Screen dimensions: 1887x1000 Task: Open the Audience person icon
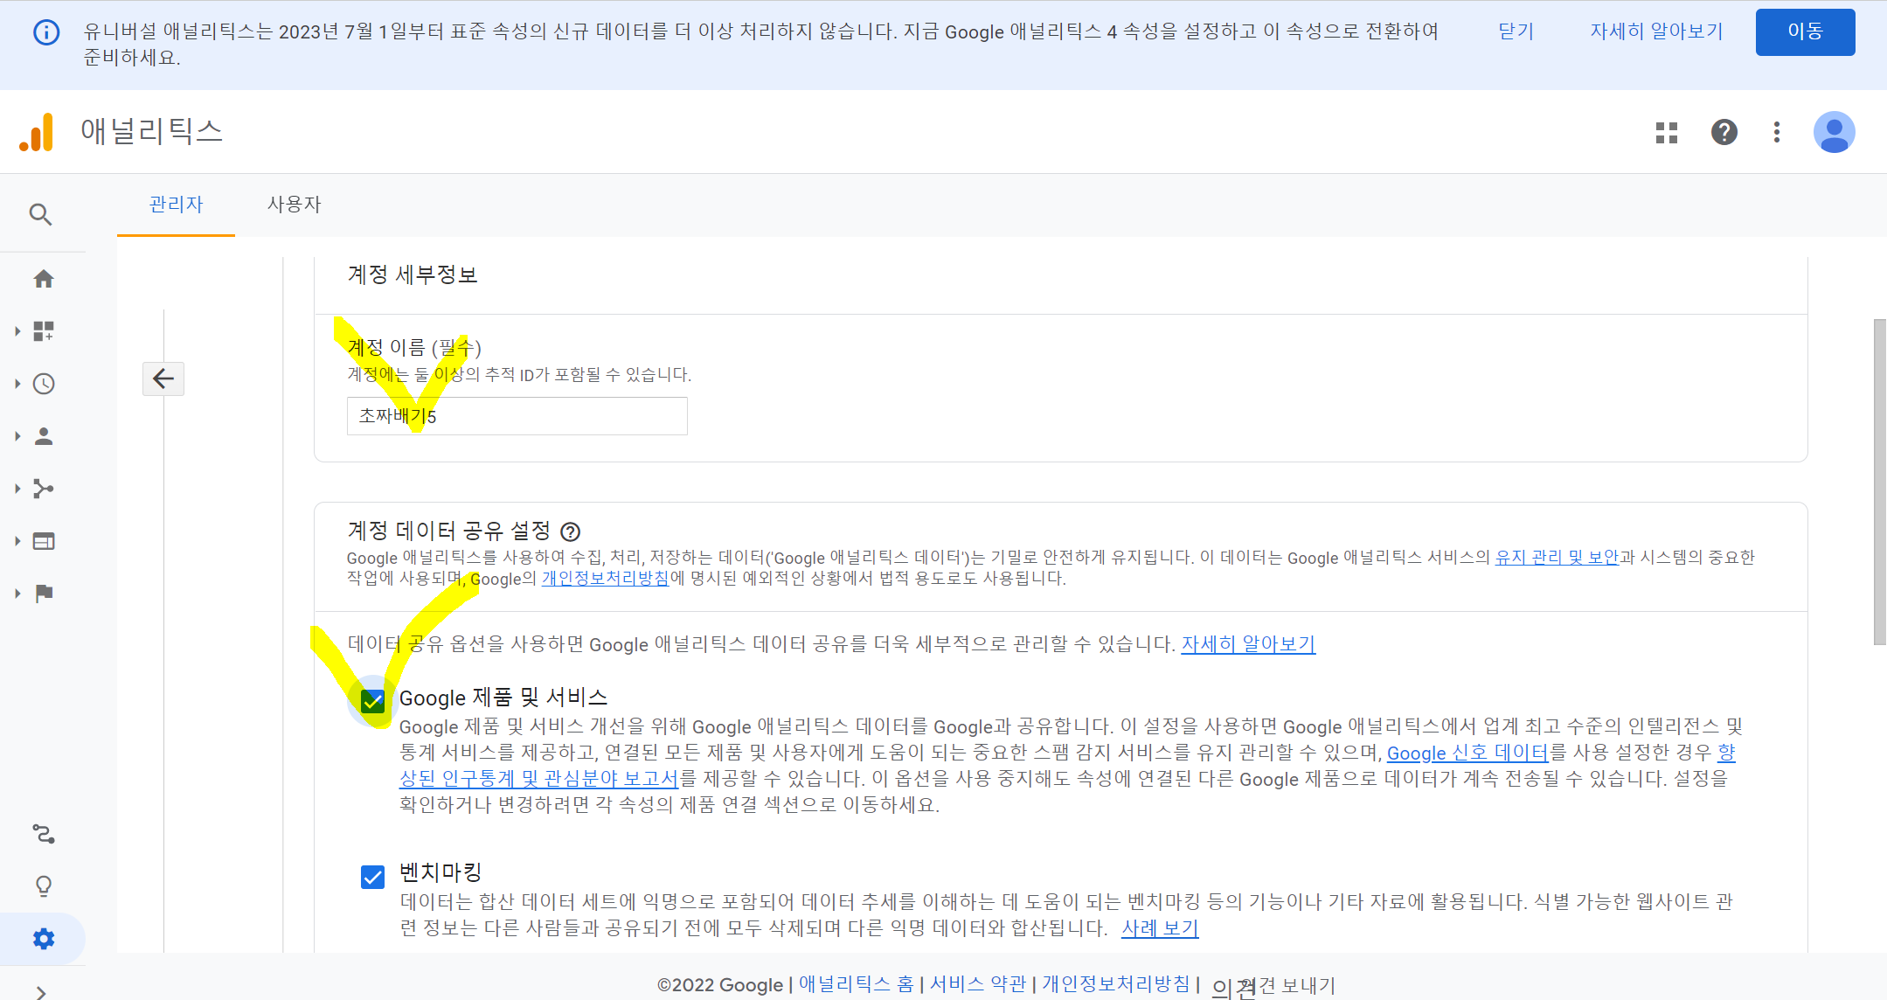[44, 436]
